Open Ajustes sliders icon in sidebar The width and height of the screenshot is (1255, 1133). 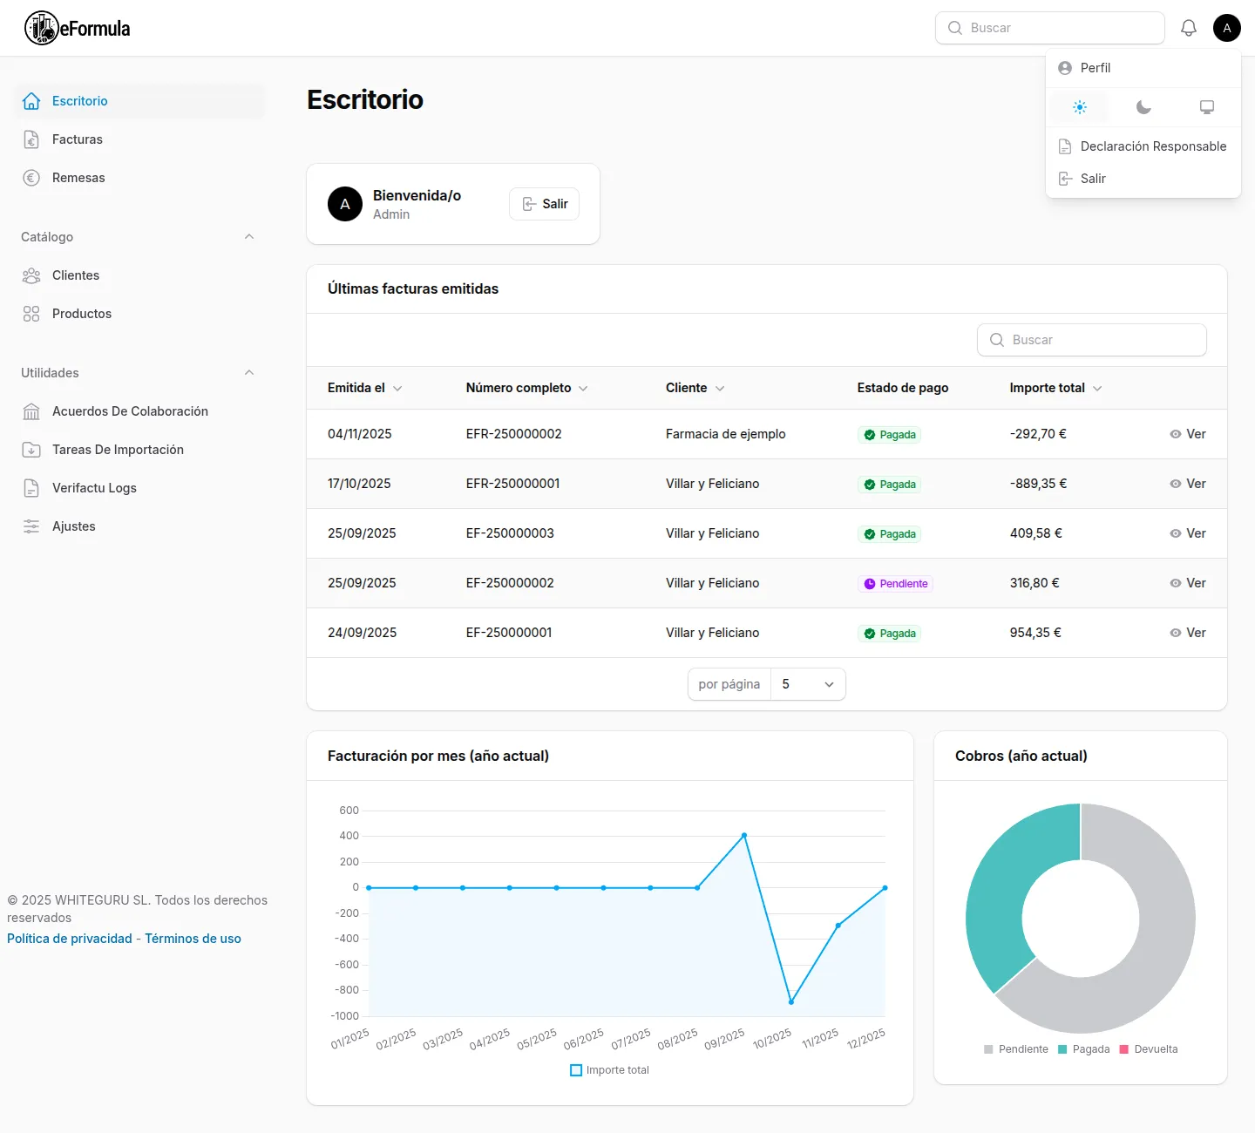tap(31, 526)
